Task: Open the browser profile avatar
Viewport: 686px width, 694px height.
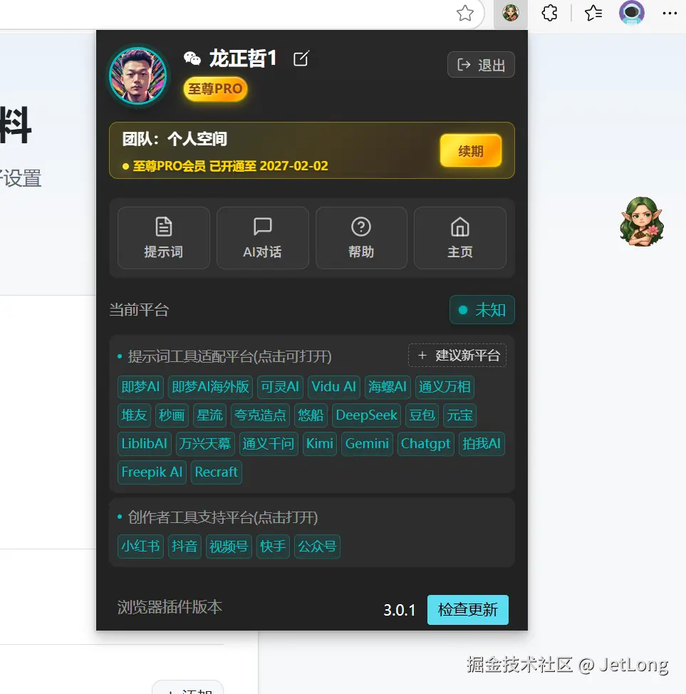Action: (632, 13)
